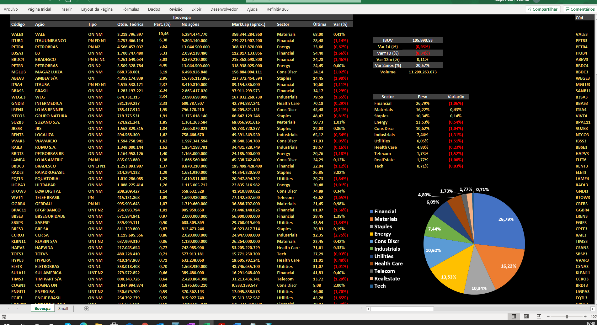
Task: Switch to Page Break Preview icon
Action: pyautogui.click(x=539, y=316)
